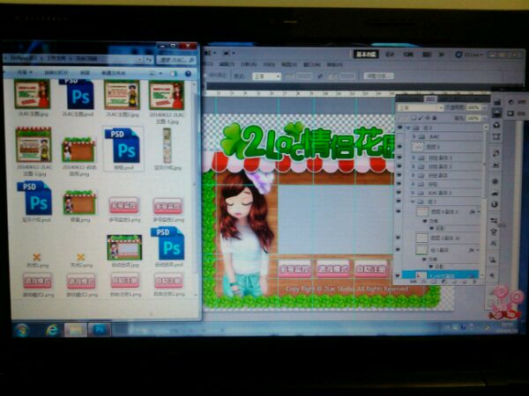Open the View (V) menu in Photoshop
Screen dimensions: 529x396
pos(289,64)
